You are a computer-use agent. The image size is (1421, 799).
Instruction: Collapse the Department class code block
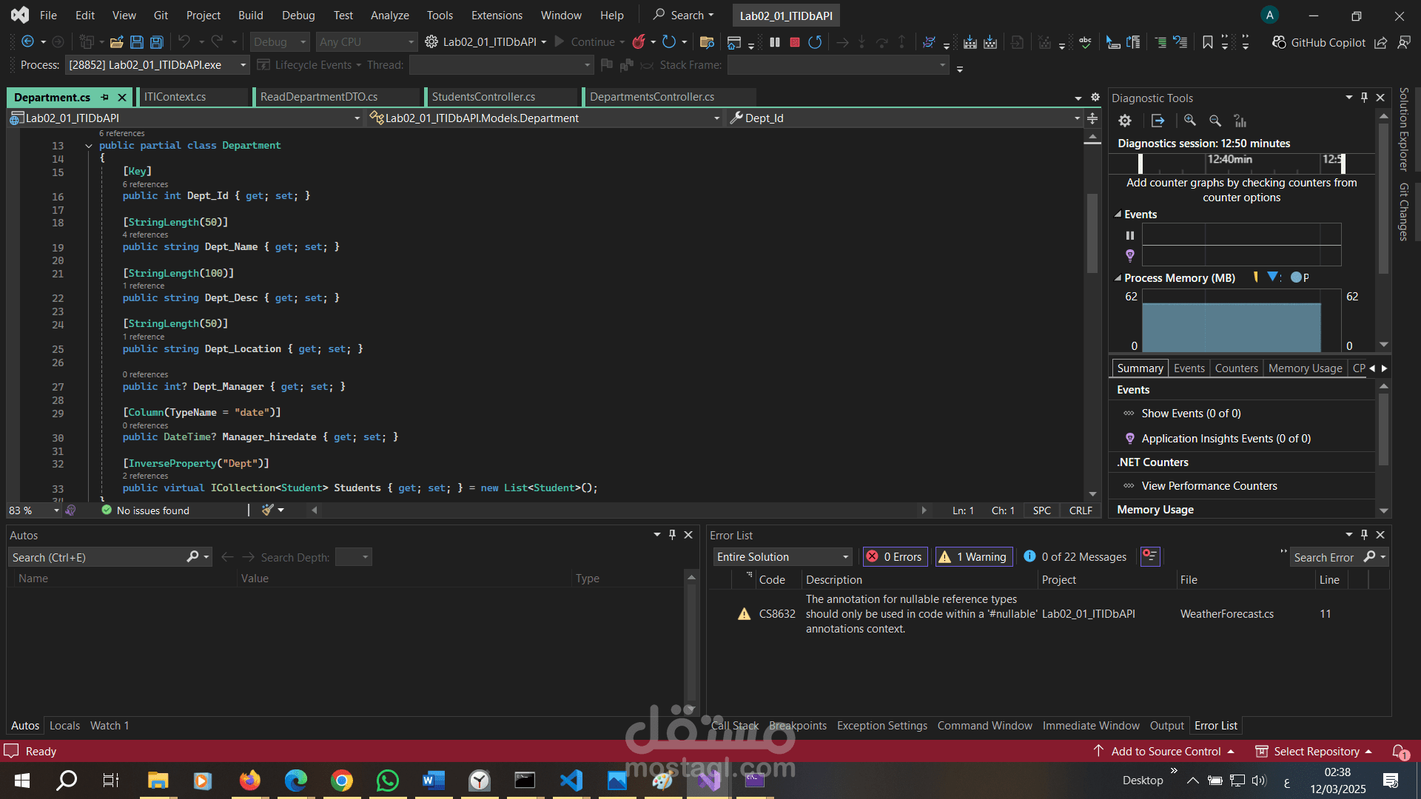click(x=89, y=146)
